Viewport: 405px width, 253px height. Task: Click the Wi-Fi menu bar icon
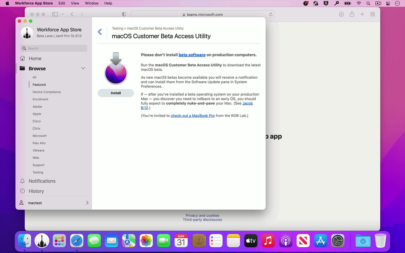[x=359, y=3]
